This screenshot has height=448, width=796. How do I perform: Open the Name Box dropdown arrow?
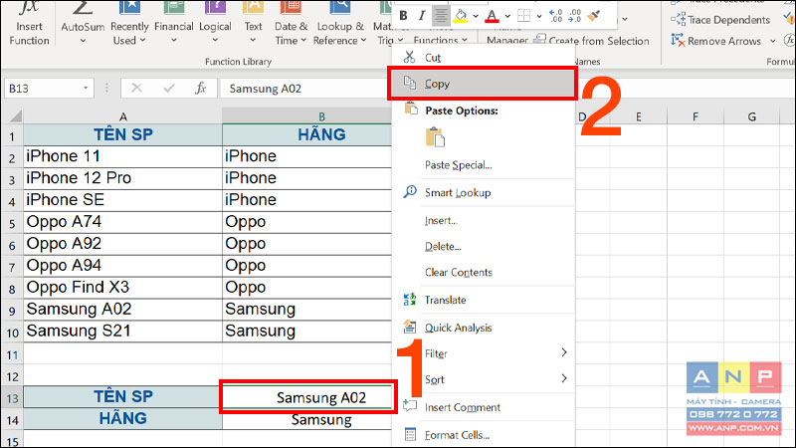pyautogui.click(x=86, y=89)
